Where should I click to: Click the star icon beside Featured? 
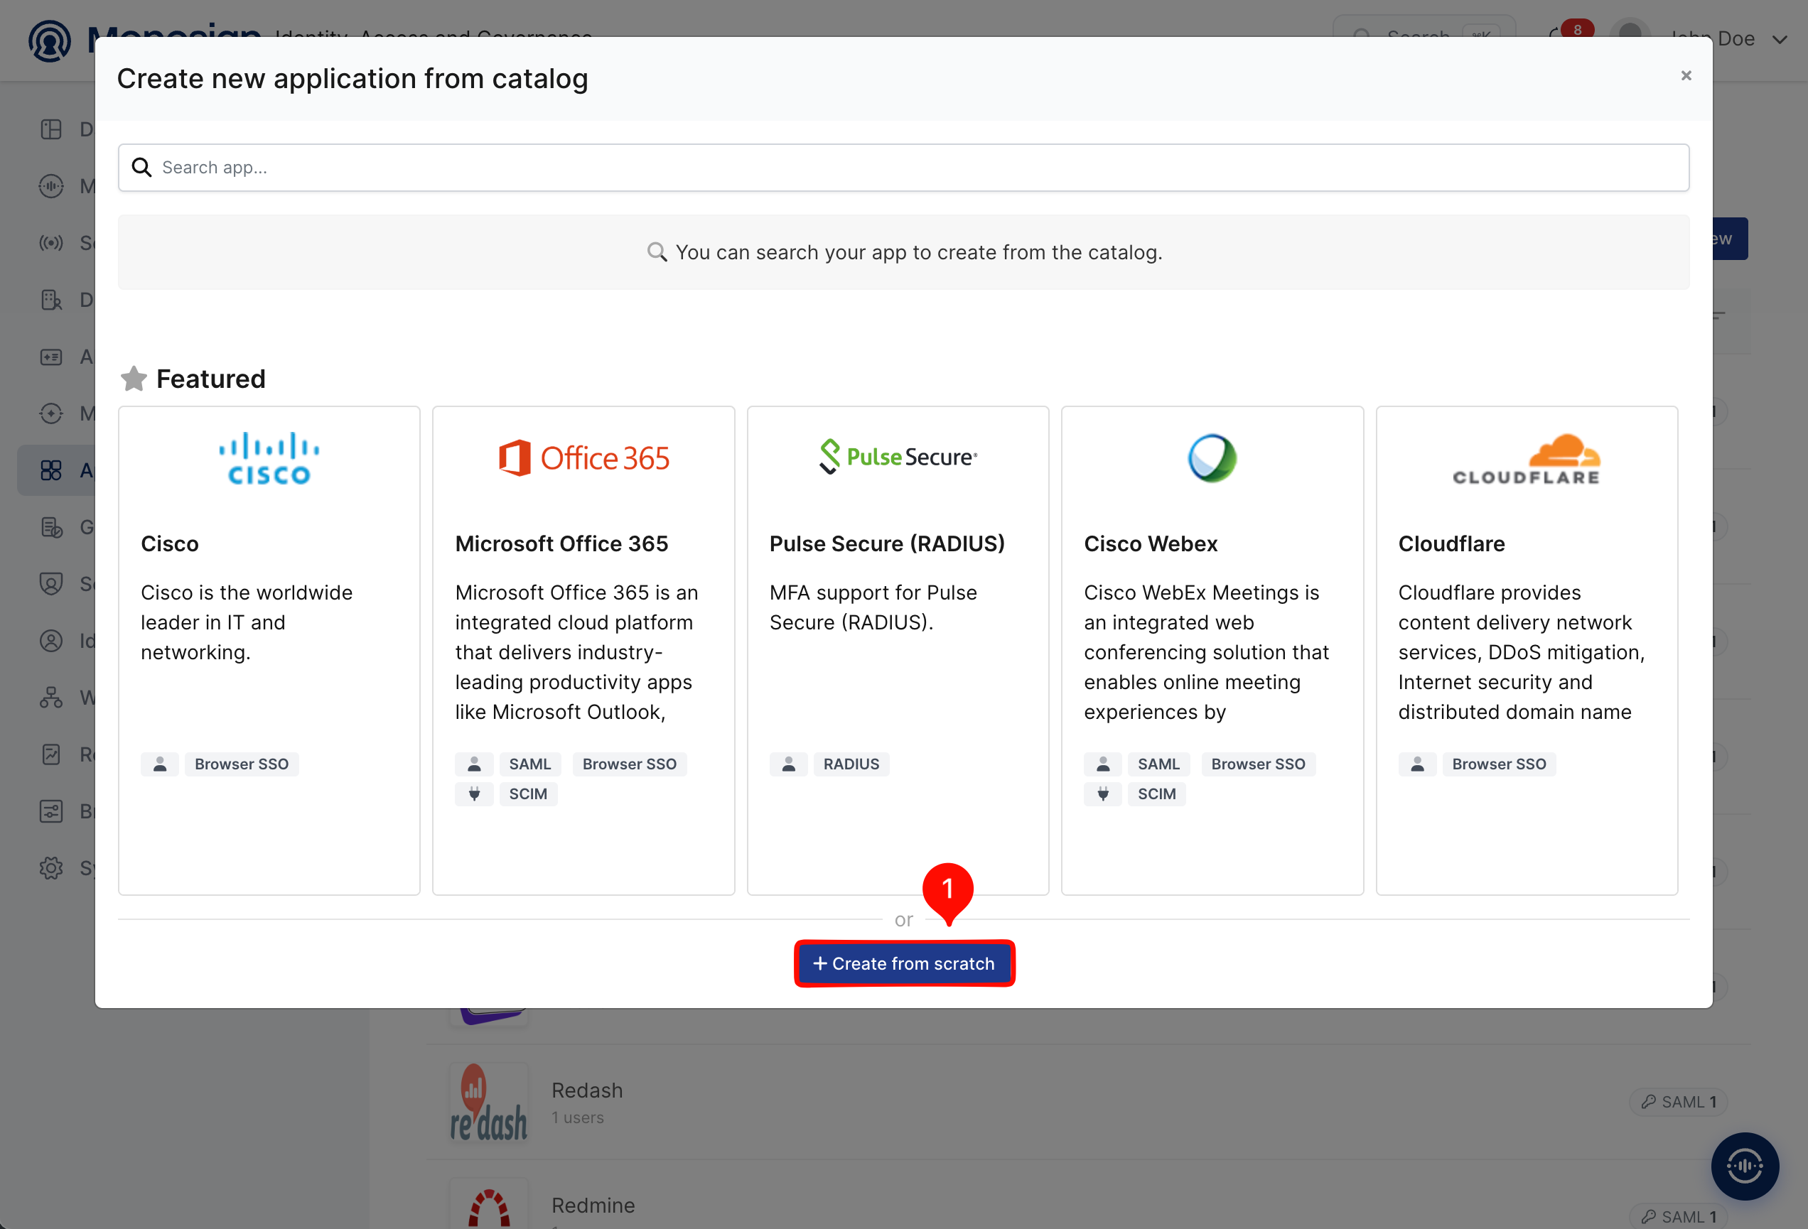point(134,378)
